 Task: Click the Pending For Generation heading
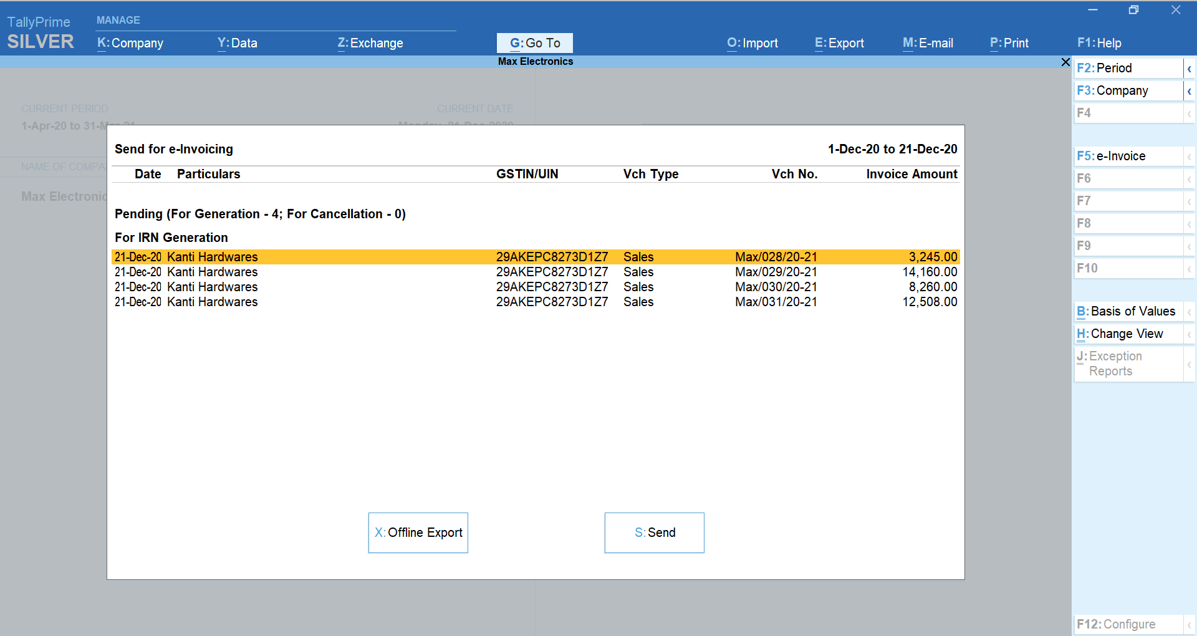tap(260, 214)
